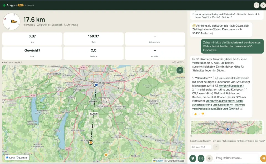
Task: Select the orange marker near Bad Tölz
Action: (106, 155)
